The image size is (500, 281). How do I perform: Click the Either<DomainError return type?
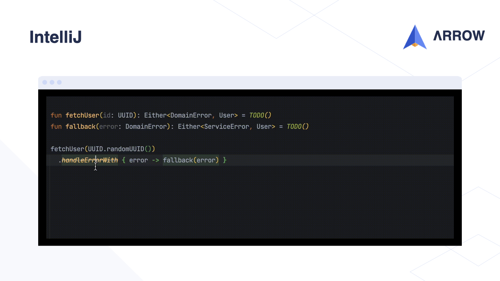pyautogui.click(x=178, y=115)
